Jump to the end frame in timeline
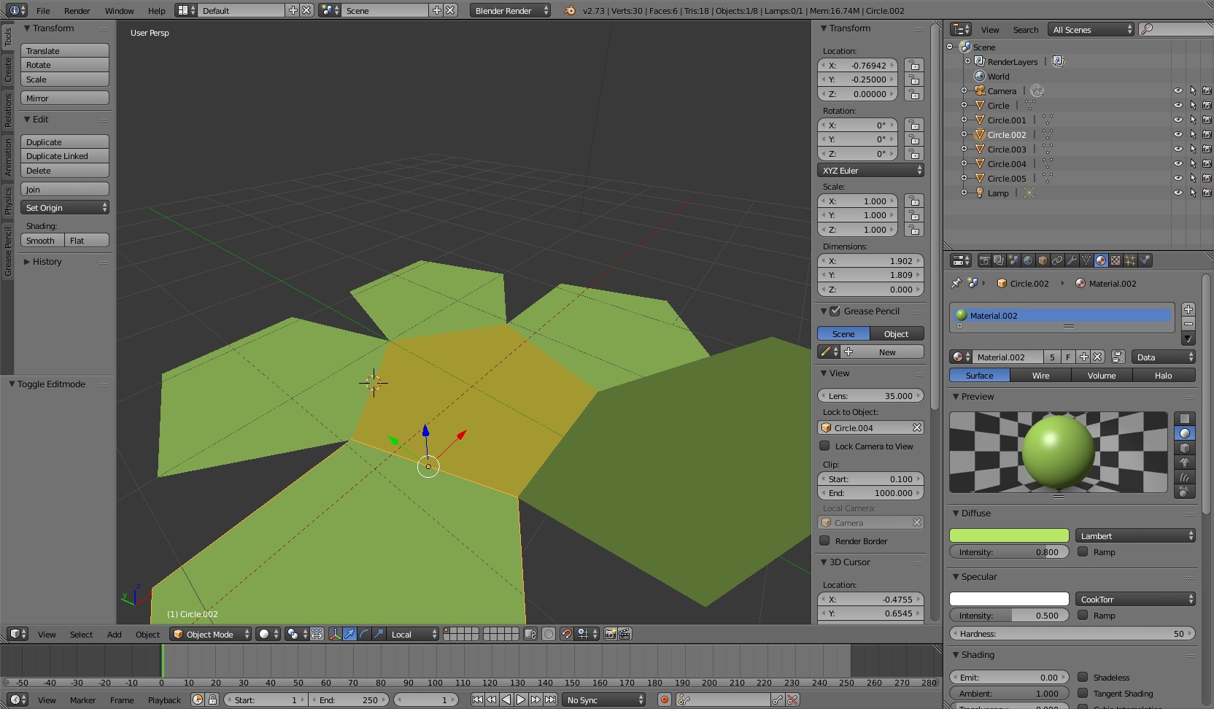This screenshot has width=1214, height=709. point(550,700)
